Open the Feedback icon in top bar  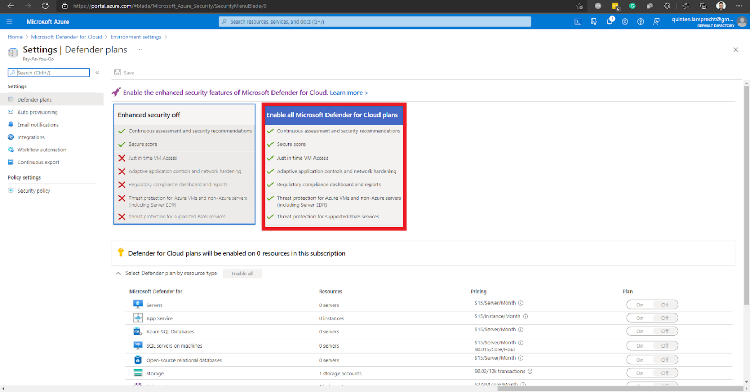pos(656,21)
